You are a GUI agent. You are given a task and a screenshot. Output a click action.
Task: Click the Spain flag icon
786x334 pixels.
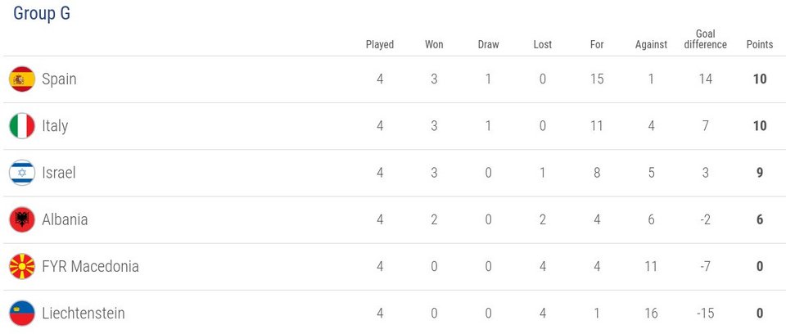point(22,79)
